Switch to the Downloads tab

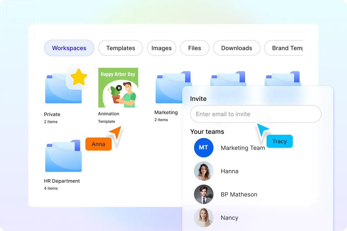tap(236, 48)
